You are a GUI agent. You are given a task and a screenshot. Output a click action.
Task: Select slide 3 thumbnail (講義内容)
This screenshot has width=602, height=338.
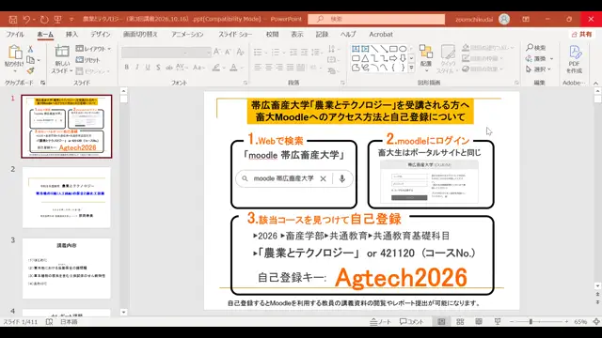pyautogui.click(x=67, y=269)
